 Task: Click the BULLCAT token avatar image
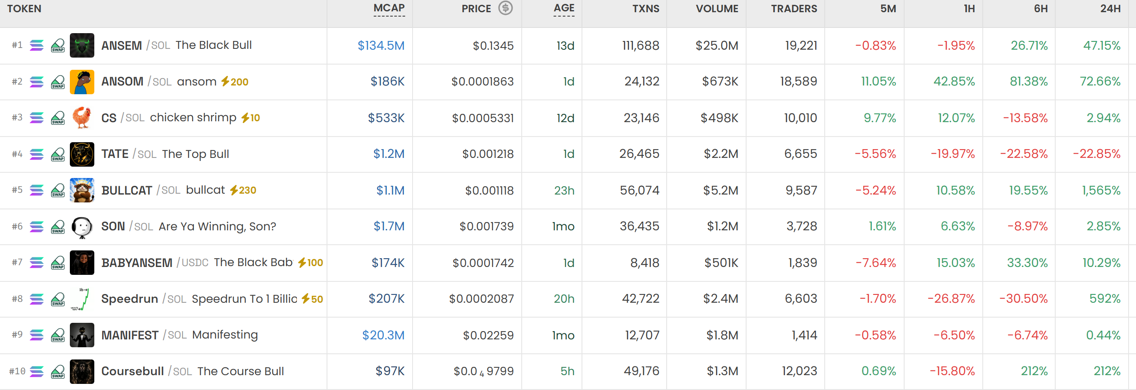pyautogui.click(x=82, y=190)
